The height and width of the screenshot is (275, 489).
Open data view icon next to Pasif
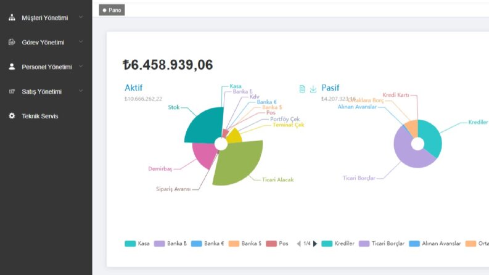point(302,89)
